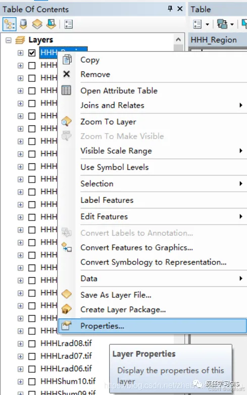This screenshot has width=247, height=395.
Task: Click the Related Tables icon
Action: coord(222,24)
